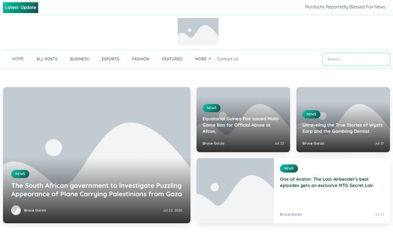Open the Contact Us link
This screenshot has width=393, height=245.
pos(228,59)
